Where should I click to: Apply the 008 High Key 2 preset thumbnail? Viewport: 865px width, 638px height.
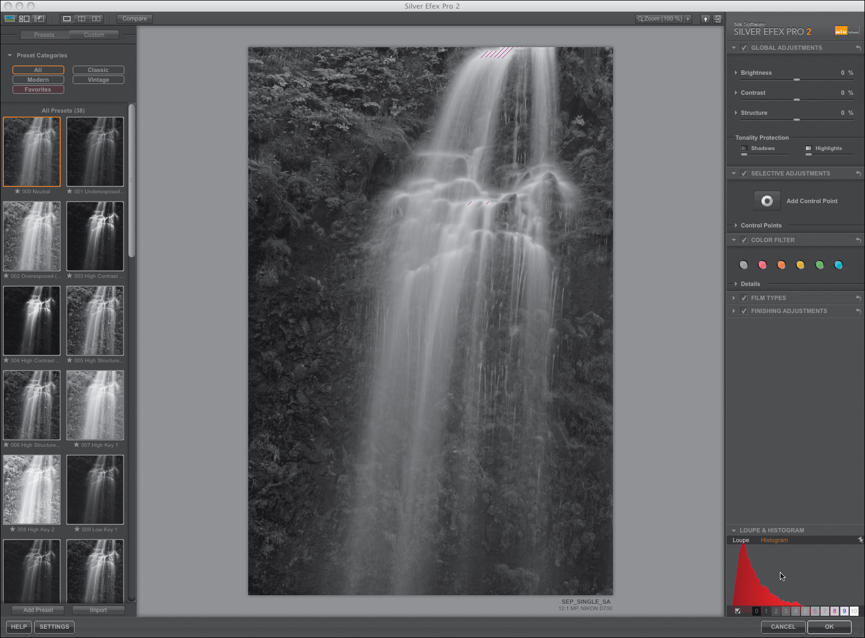click(x=31, y=490)
